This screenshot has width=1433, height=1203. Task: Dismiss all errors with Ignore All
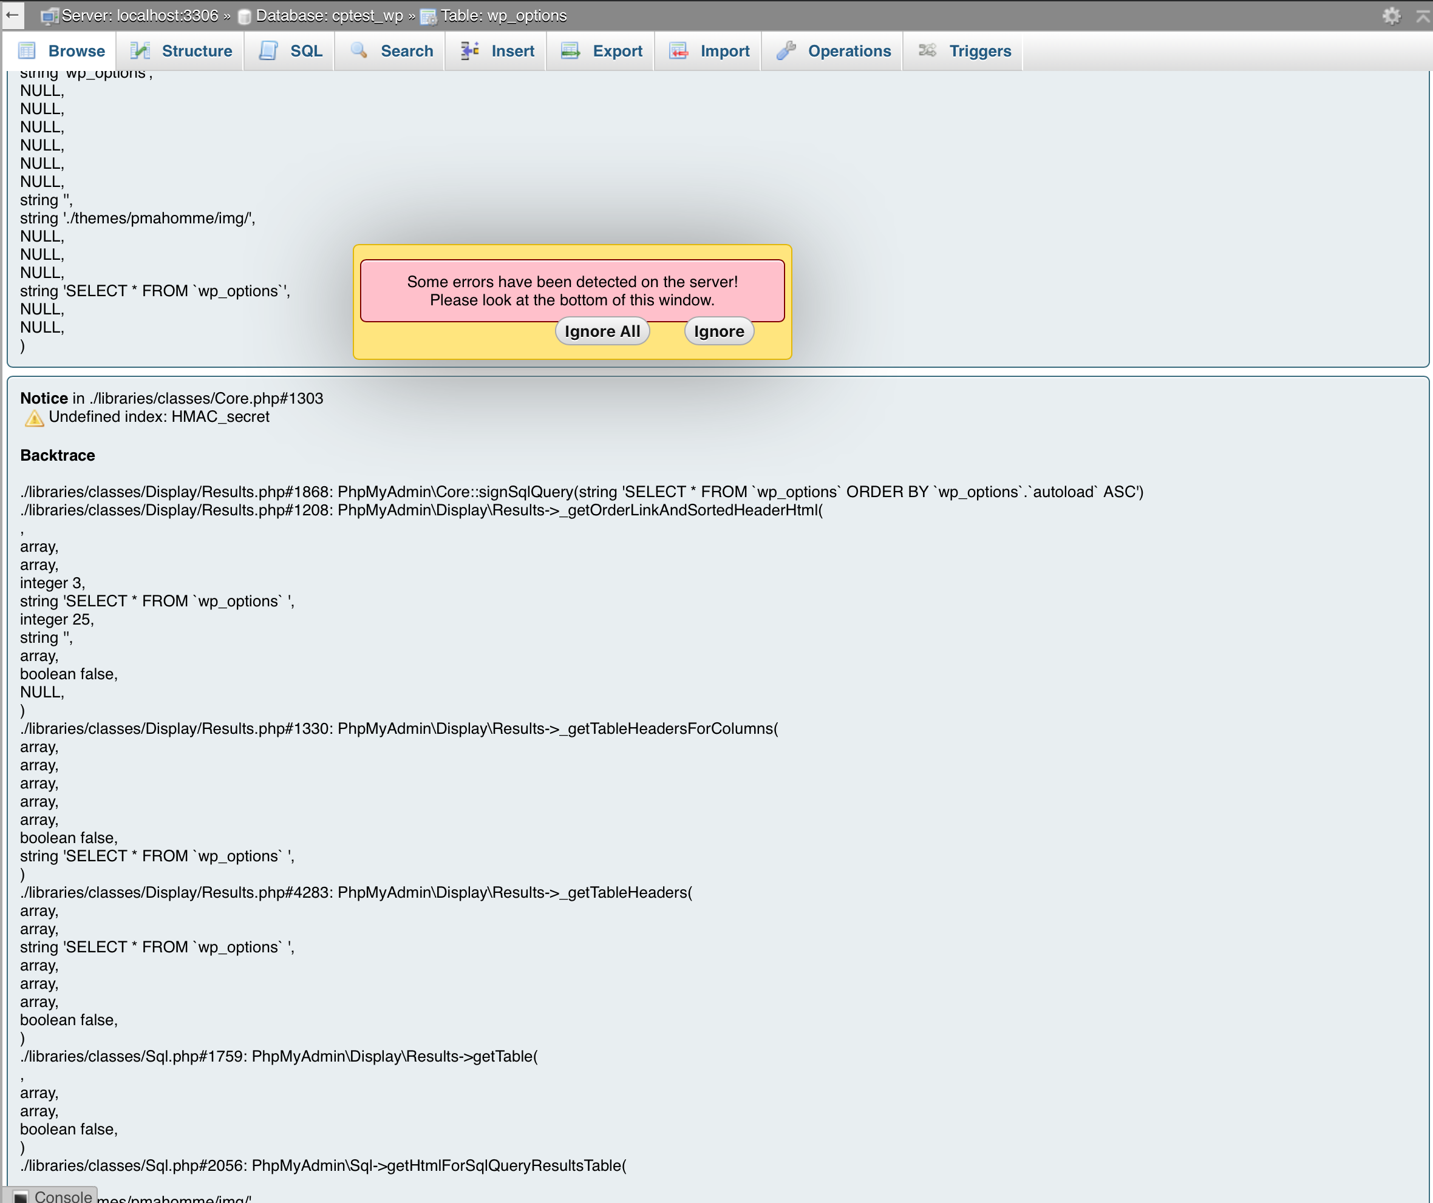[x=602, y=331]
